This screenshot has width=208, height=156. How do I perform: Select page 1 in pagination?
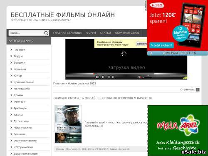click(198, 90)
